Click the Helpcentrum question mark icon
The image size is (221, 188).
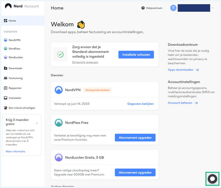[x=143, y=8]
